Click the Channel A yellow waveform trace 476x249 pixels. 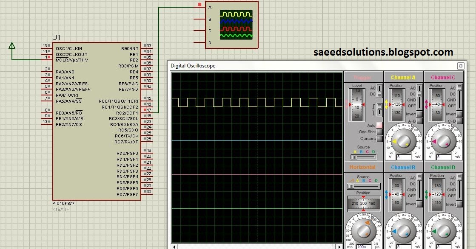[x=257, y=102]
